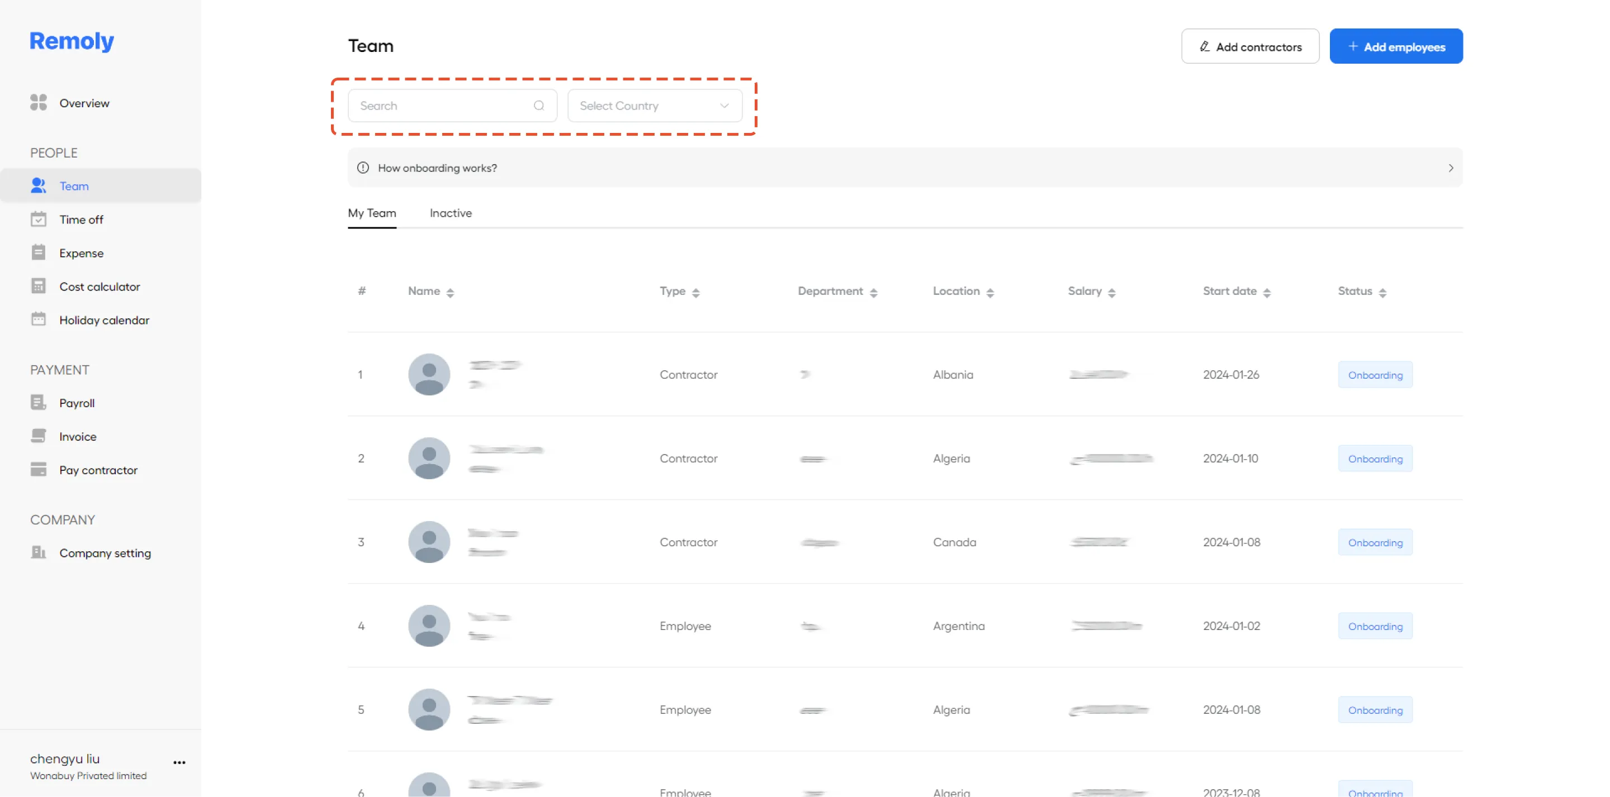The image size is (1610, 797).
Task: Open the Select Country dropdown
Action: (x=655, y=106)
